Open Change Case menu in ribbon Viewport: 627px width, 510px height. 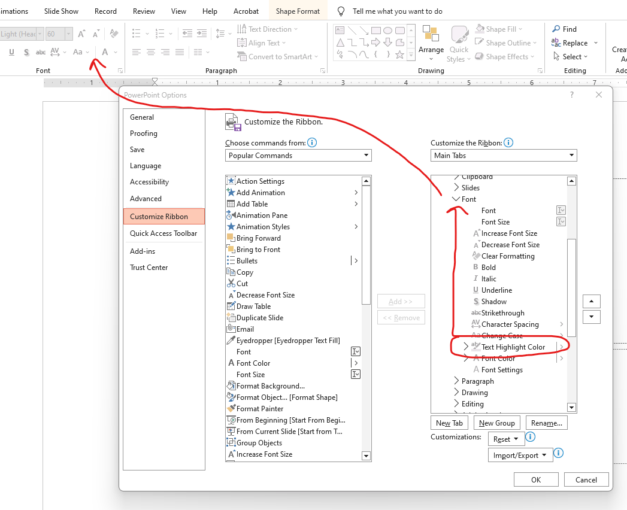coord(81,52)
